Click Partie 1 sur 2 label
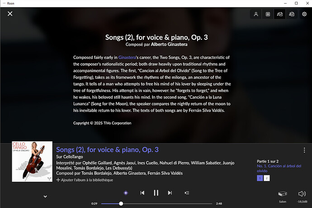Image resolution: width=312 pixels, height=208 pixels. click(x=268, y=161)
